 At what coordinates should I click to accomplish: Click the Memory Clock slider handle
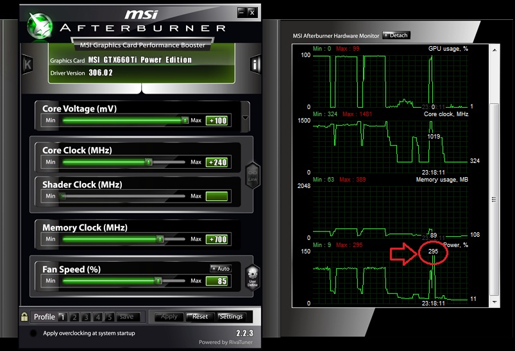click(x=160, y=239)
